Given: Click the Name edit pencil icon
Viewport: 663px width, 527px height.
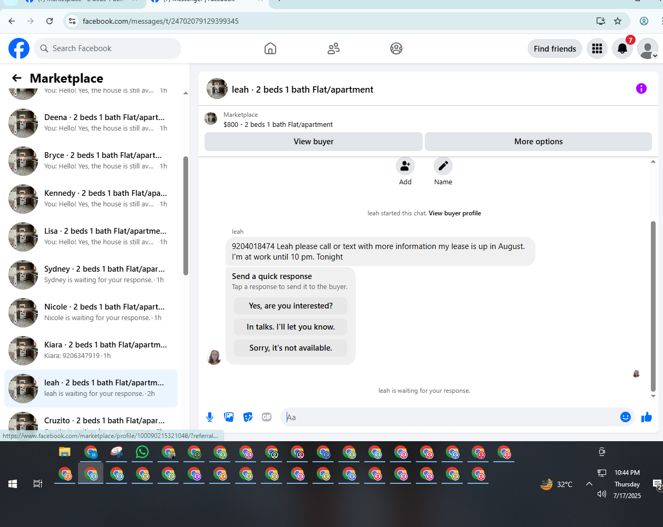Looking at the screenshot, I should (443, 166).
